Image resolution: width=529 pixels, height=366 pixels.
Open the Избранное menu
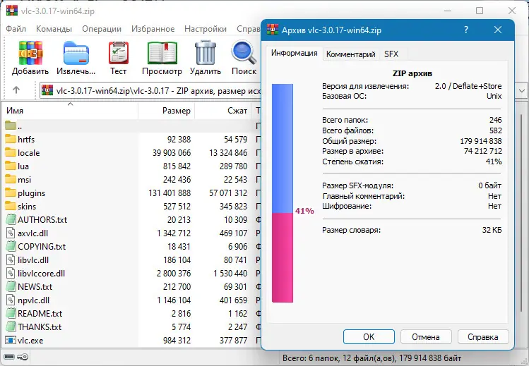click(x=153, y=29)
